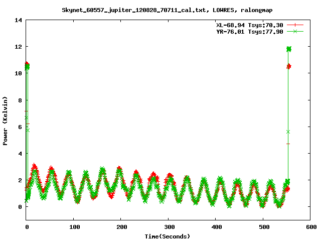The image size is (321, 241).
Task: Click y-axis tick label 10
Action: click(x=18, y=73)
